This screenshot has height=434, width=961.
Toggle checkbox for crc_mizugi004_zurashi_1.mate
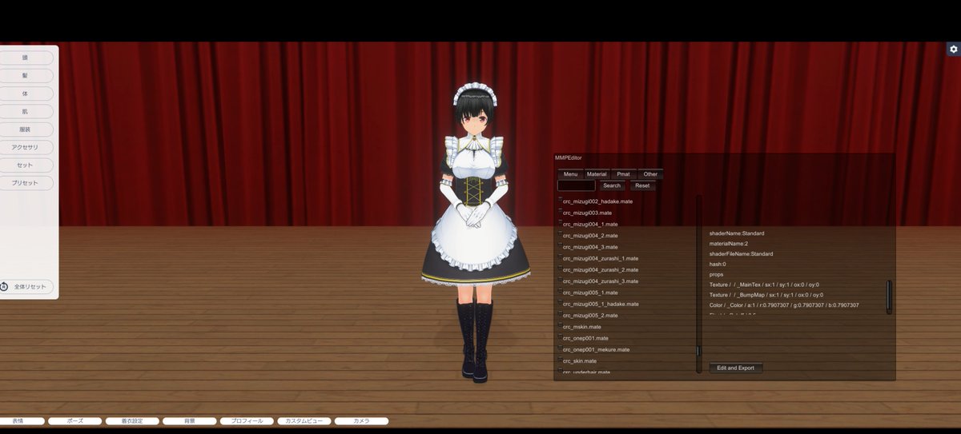(560, 257)
